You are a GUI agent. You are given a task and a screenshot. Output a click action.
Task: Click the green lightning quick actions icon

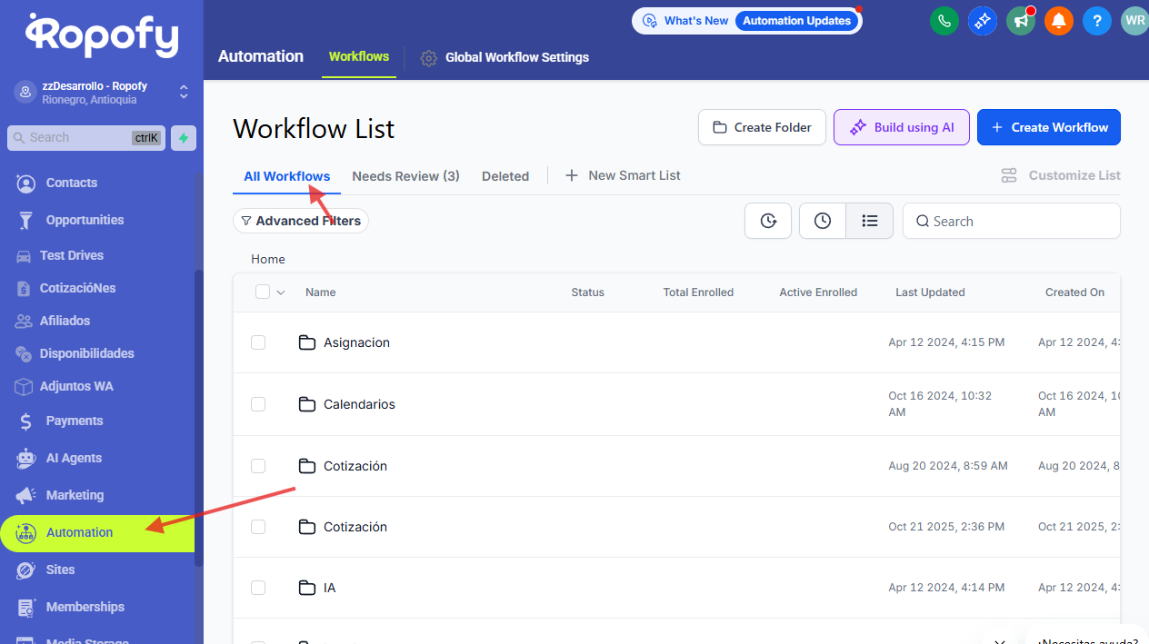(x=184, y=138)
